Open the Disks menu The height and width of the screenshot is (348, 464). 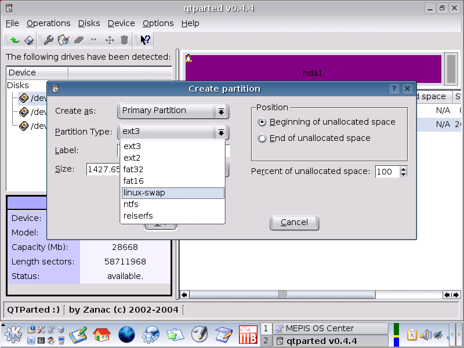pos(89,23)
